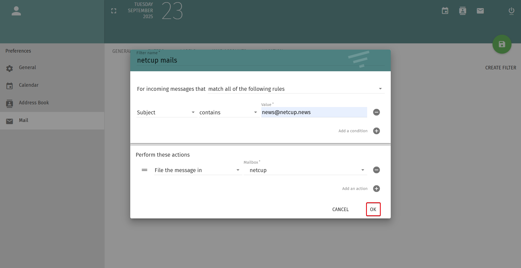
Task: Open the Address Book icon in header
Action: point(463,11)
